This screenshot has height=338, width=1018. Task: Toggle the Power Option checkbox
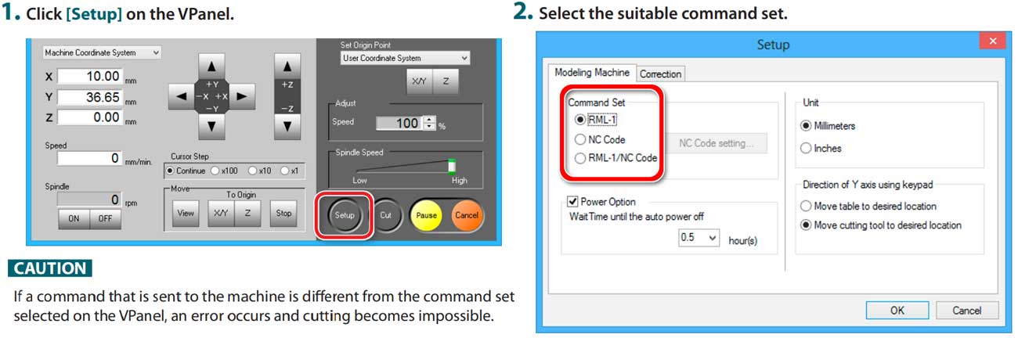[x=572, y=201]
